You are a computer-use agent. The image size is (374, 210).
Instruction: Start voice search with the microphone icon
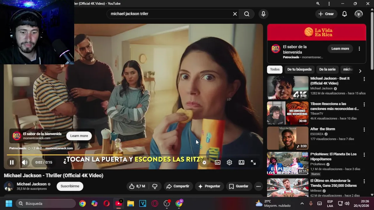tap(264, 14)
